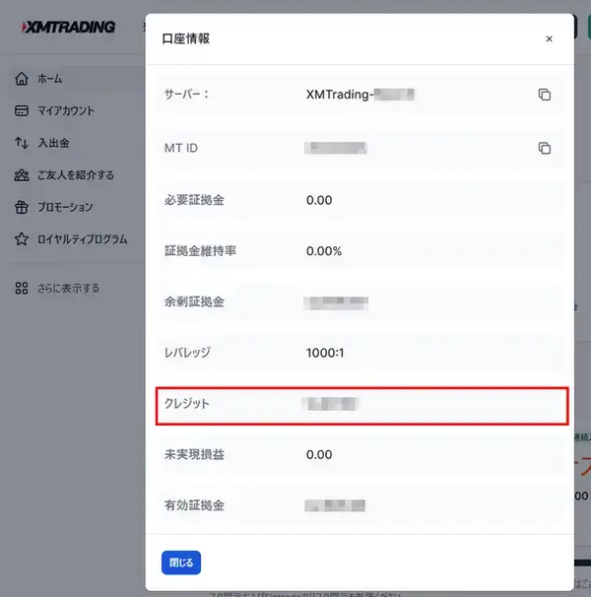Open プロモーション in sidebar
Screen dimensions: 591x597
coord(65,207)
